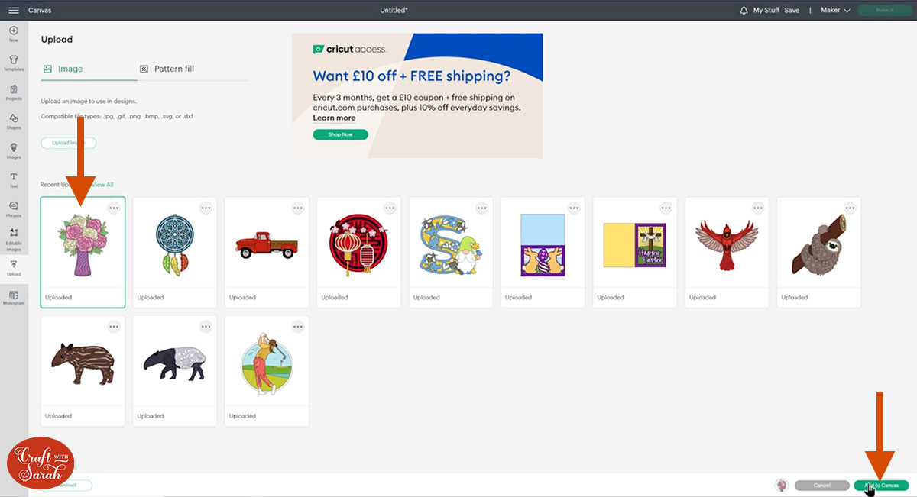The height and width of the screenshot is (497, 917).
Task: Open options menu for flower bouquet upload
Action: pyautogui.click(x=114, y=208)
